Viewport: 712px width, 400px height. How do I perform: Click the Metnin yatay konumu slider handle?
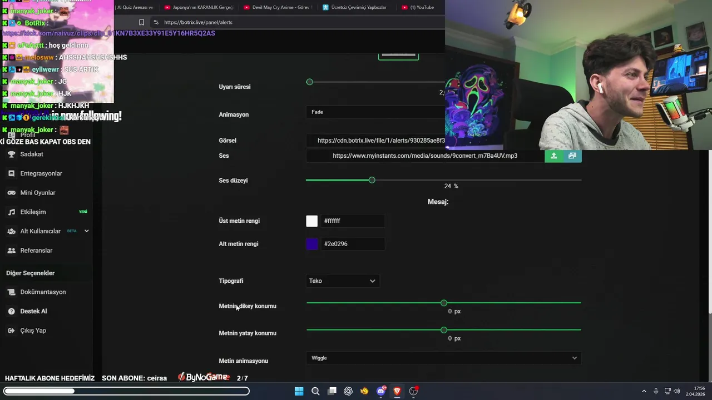tap(444, 330)
